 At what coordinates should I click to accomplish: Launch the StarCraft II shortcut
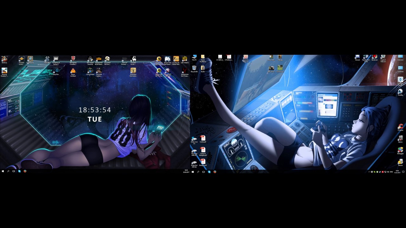click(47, 59)
